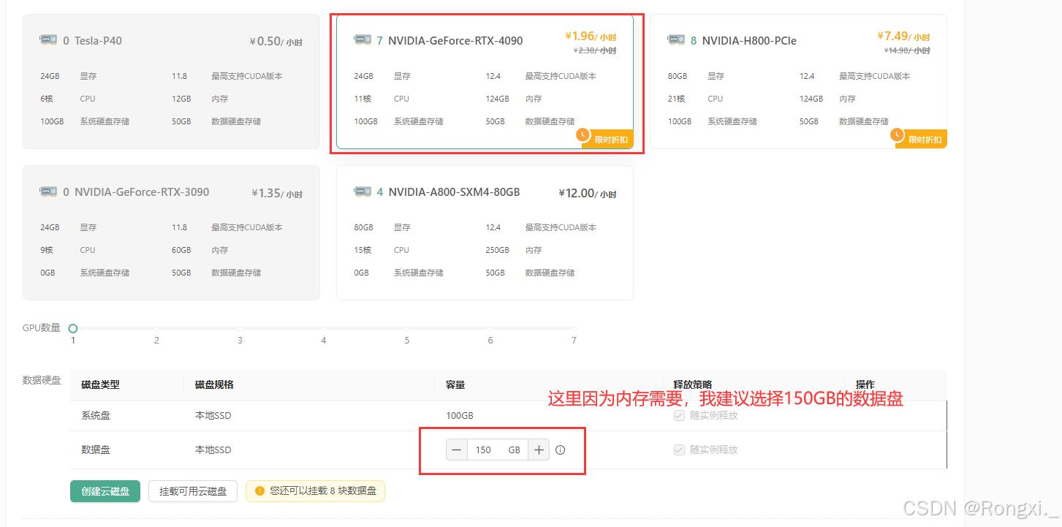Click the warning icon in mountable disks notice
1062x527 pixels.
point(259,491)
